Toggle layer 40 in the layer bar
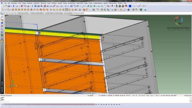This screenshot has height=108, width=192. tap(106, 104)
